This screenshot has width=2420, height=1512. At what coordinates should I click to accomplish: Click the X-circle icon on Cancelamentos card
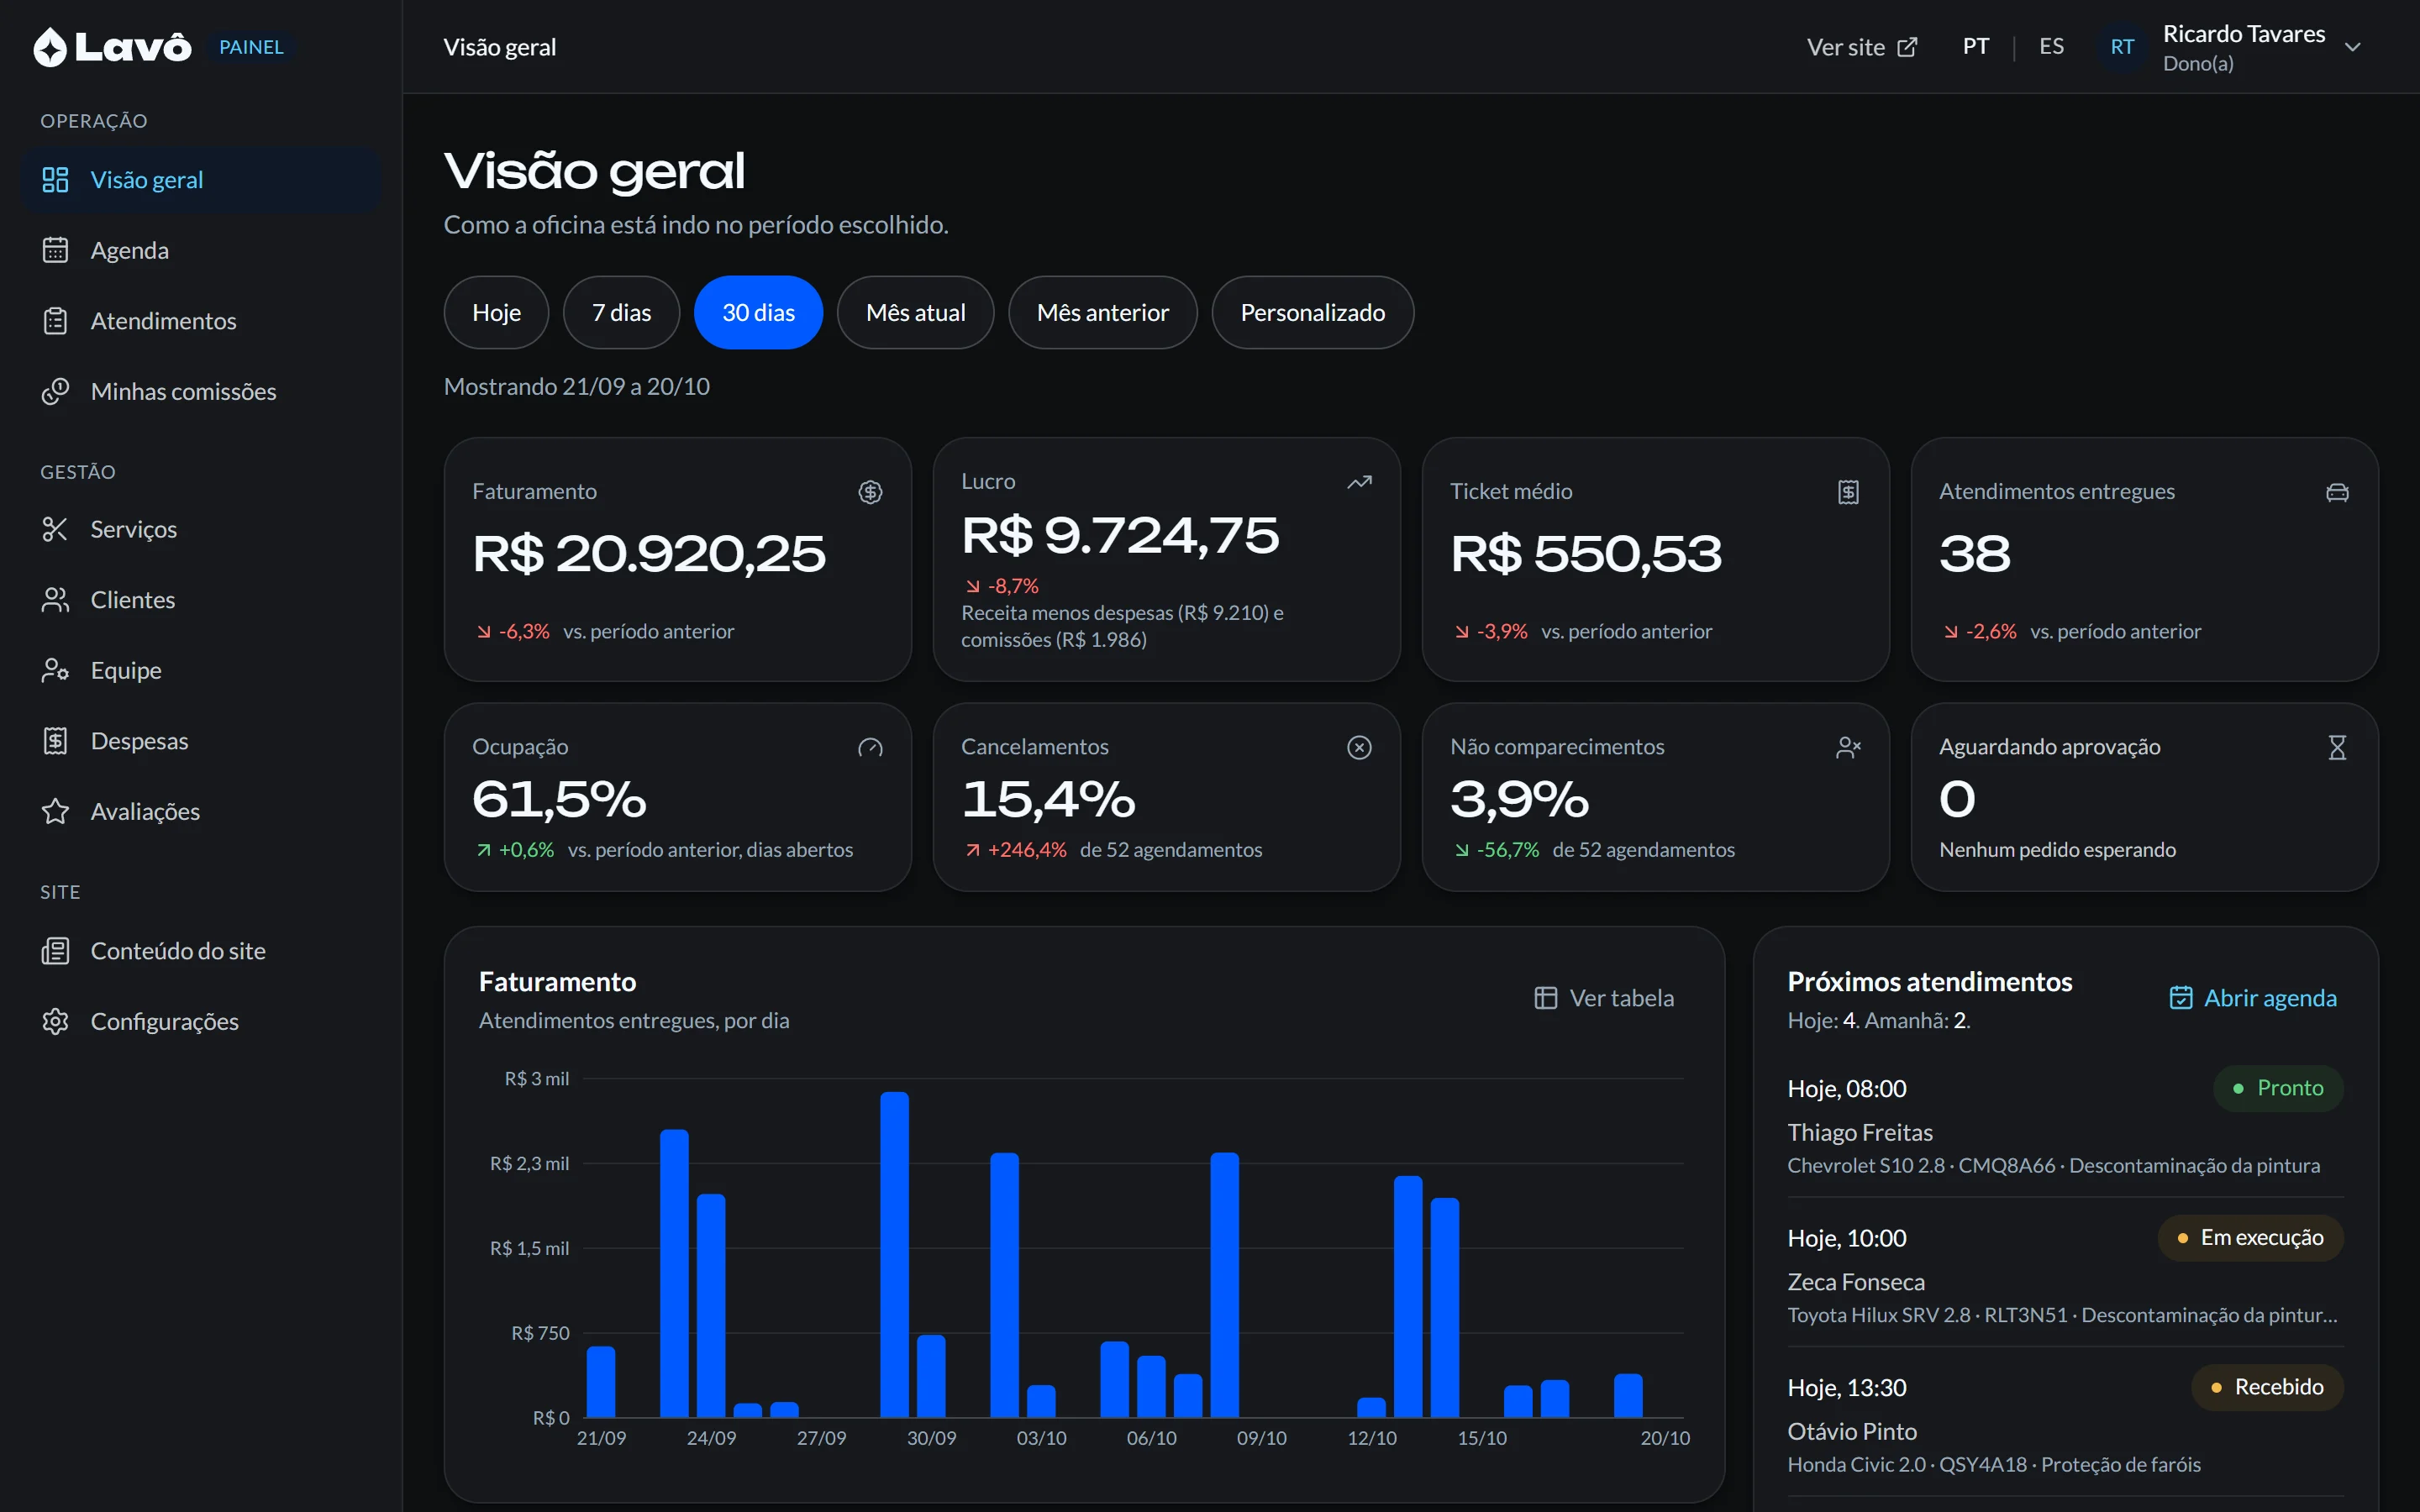(x=1359, y=747)
